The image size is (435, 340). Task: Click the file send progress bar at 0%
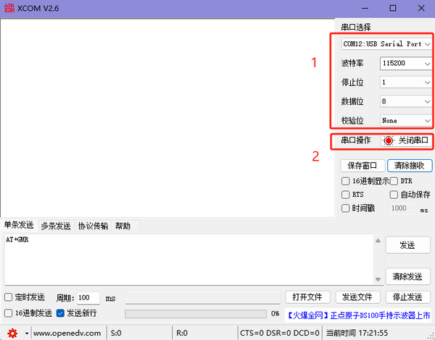[196, 314]
